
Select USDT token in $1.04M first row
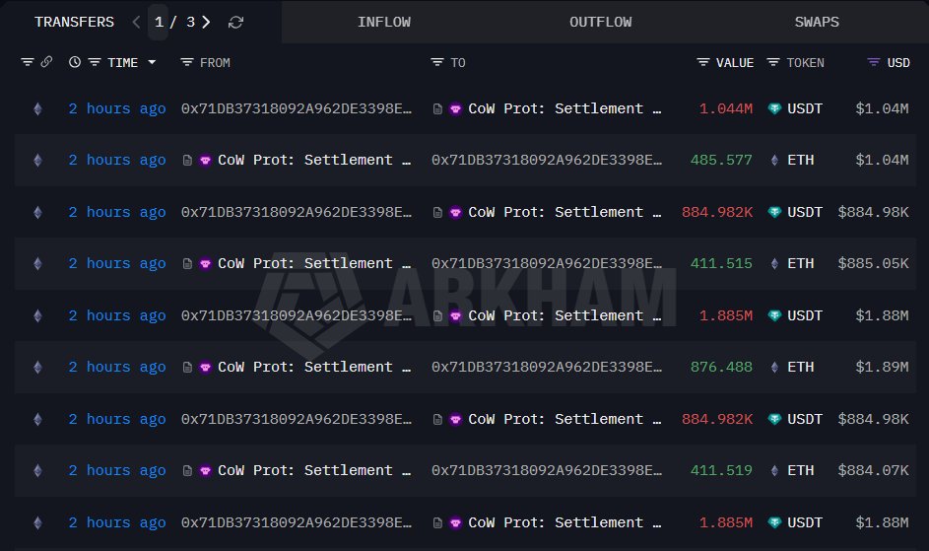(805, 108)
